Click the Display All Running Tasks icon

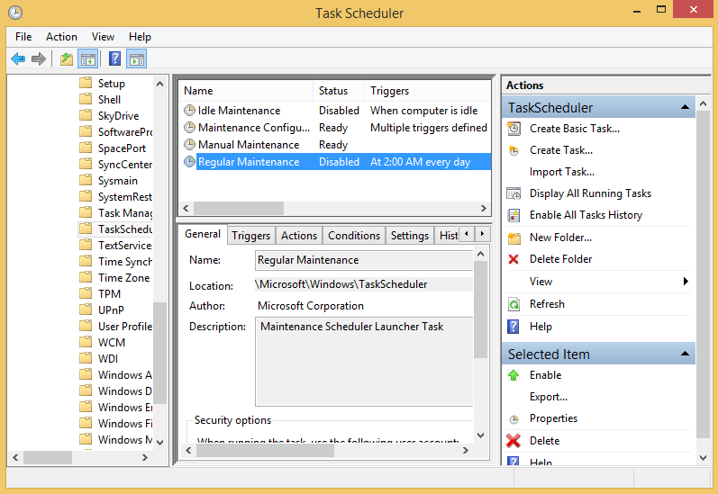[514, 193]
